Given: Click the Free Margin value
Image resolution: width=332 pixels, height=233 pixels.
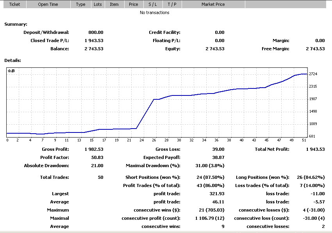Looking at the screenshot, I should click(x=315, y=49).
